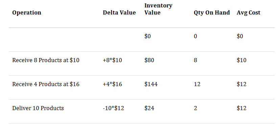Click the $10 average cost cell
Screen dimensions: 278x128
point(241,60)
